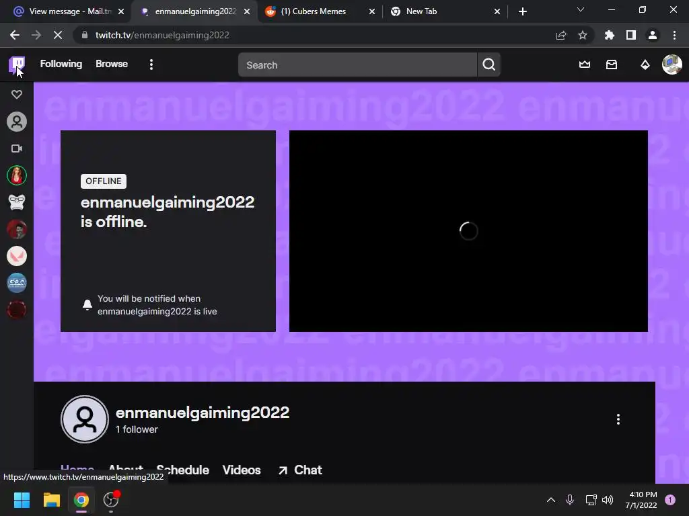Open the clock showing 4:10 PM
Viewport: 689px width, 516px height.
click(641, 500)
